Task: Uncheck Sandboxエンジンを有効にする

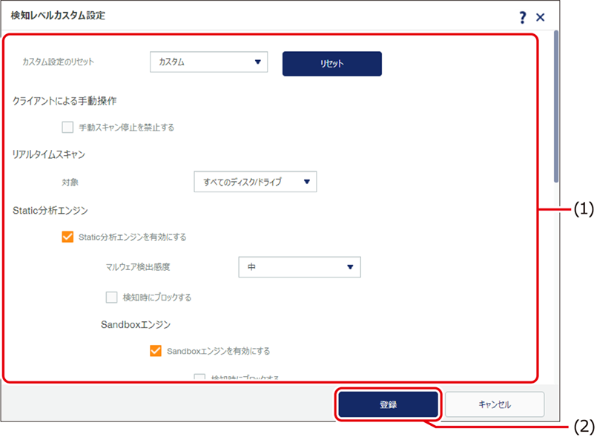Action: point(156,350)
